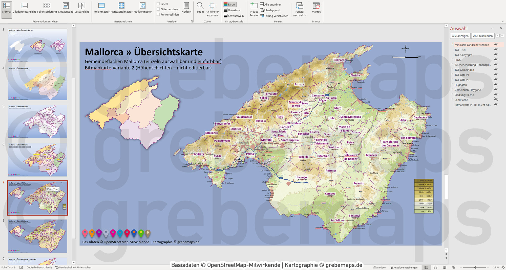
Task: Hide the TXT_Copyright object
Action: click(496, 55)
